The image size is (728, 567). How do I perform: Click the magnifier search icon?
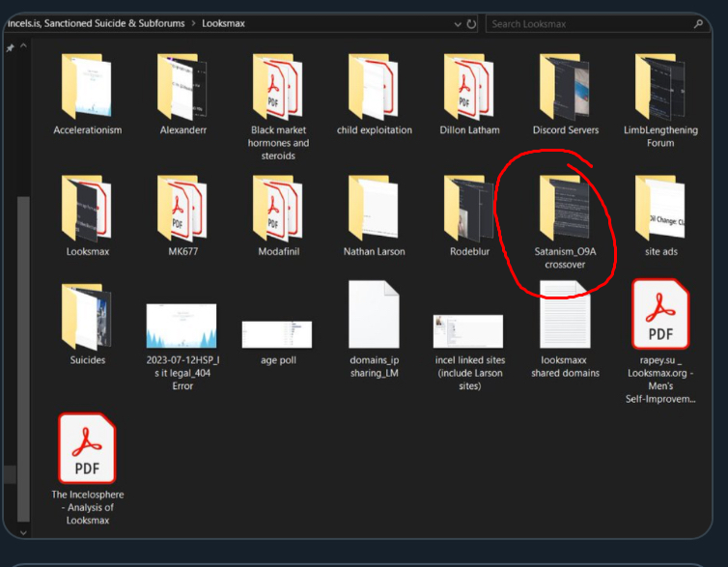pyautogui.click(x=698, y=24)
